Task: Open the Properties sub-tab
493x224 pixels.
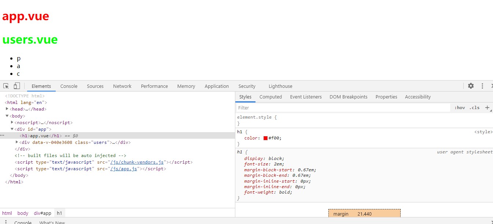Action: tap(386, 97)
